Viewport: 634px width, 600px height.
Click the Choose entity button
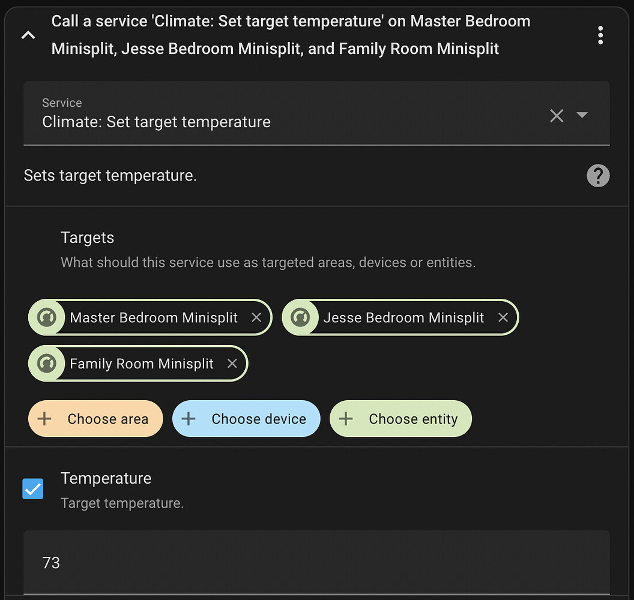pyautogui.click(x=400, y=418)
